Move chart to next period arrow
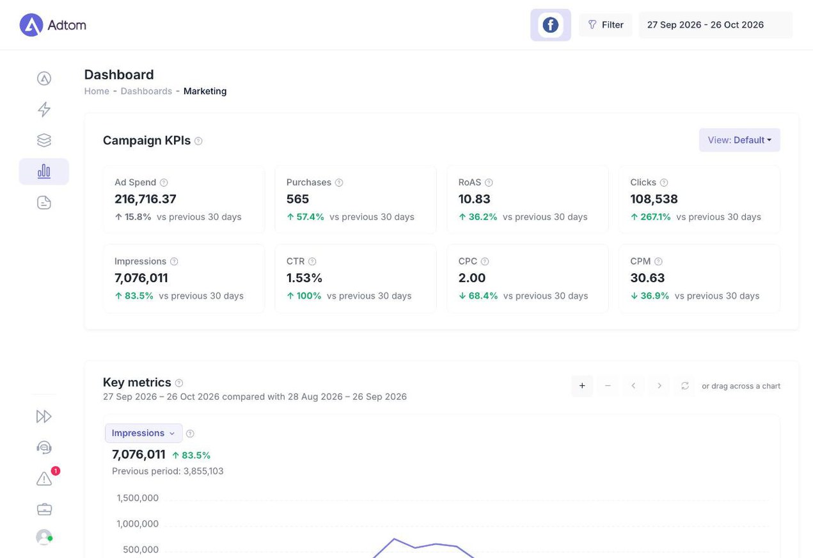Image resolution: width=813 pixels, height=558 pixels. [659, 386]
